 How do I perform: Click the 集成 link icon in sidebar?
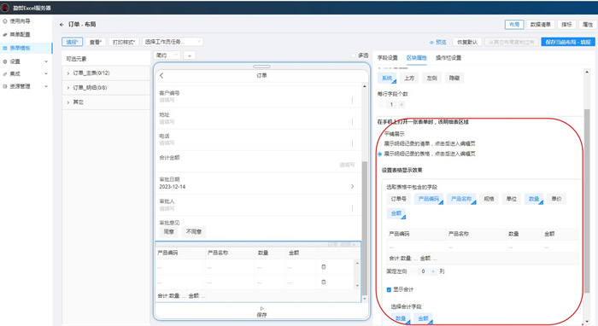[x=5, y=74]
